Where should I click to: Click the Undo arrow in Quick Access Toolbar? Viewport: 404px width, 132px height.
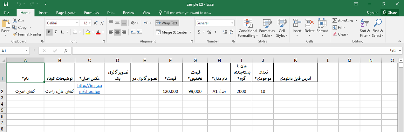point(19,4)
